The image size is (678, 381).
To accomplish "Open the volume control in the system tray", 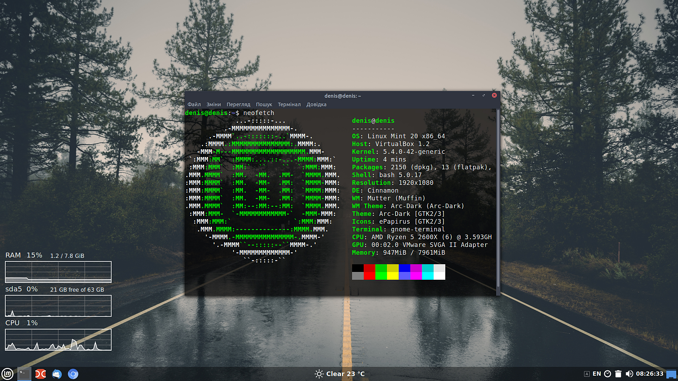I will tap(629, 374).
